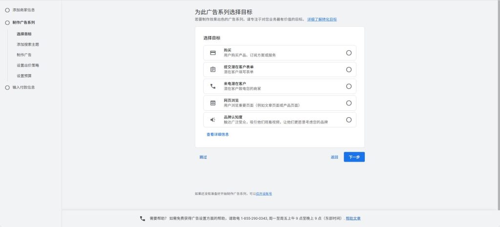Viewport: 500px width, 227px height.
Task: Click the 选择目标 card heading
Action: click(x=212, y=38)
